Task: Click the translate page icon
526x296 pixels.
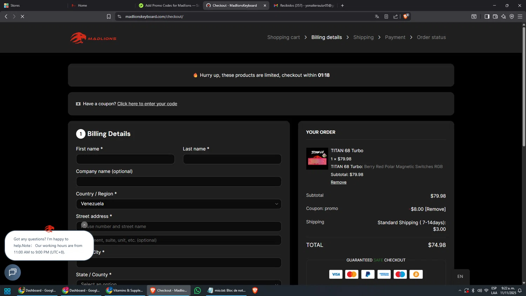Action: tap(377, 16)
